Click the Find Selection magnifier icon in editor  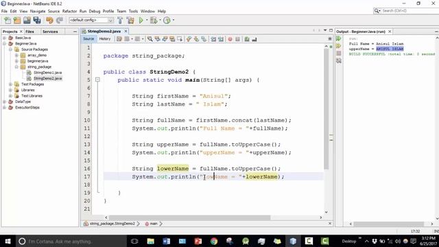[150, 39]
